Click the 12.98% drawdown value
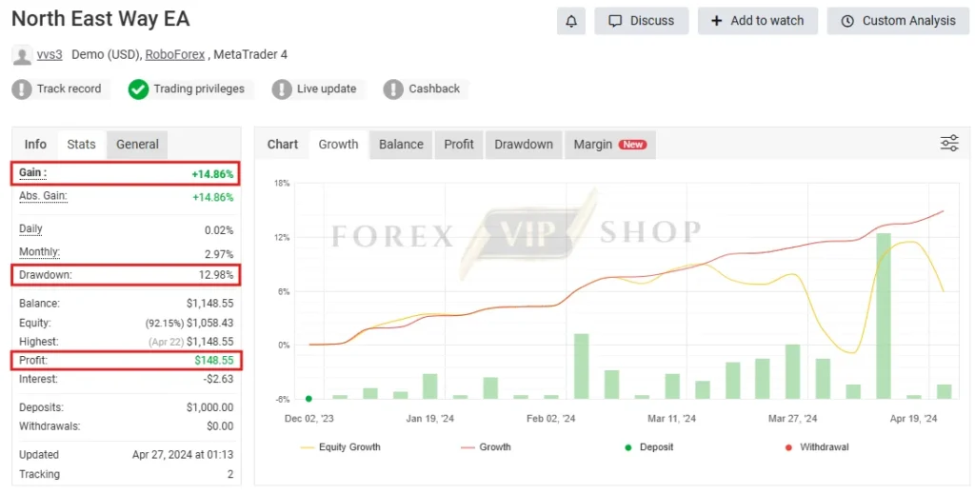 click(x=216, y=275)
